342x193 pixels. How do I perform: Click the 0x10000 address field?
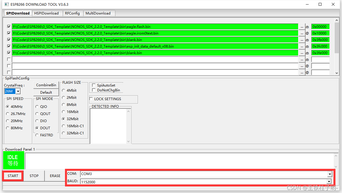pos(320,33)
